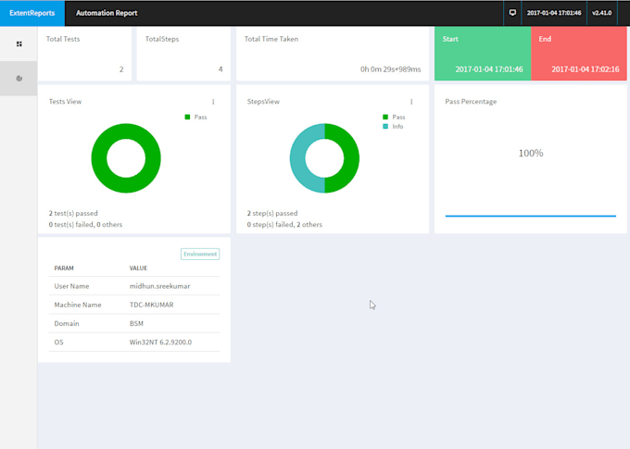This screenshot has height=449, width=630.
Task: Click the monitor icon in top bar
Action: (x=512, y=13)
